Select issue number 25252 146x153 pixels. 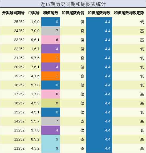click(x=19, y=22)
